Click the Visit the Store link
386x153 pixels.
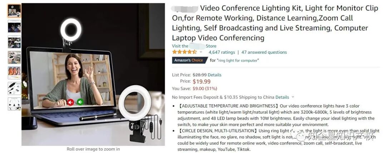(194, 46)
